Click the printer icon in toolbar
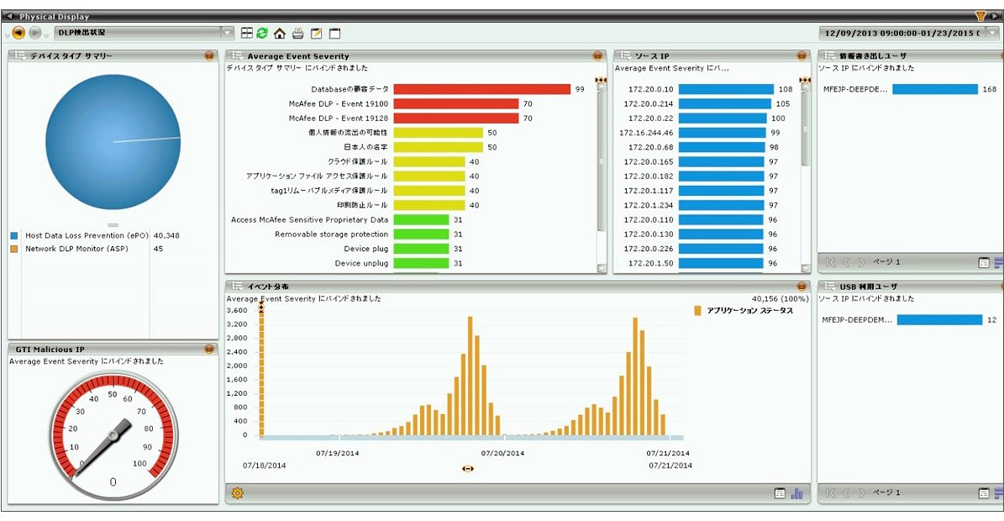Viewport: 1004px width, 521px height. click(x=297, y=34)
